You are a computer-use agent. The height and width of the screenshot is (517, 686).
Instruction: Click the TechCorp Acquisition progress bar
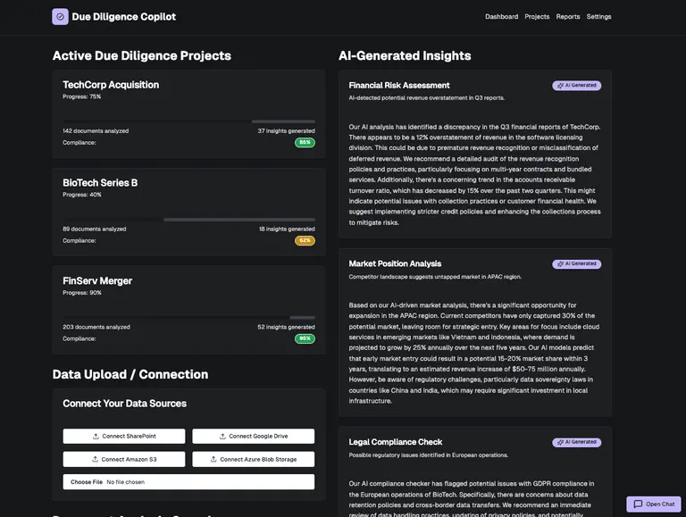click(188, 121)
